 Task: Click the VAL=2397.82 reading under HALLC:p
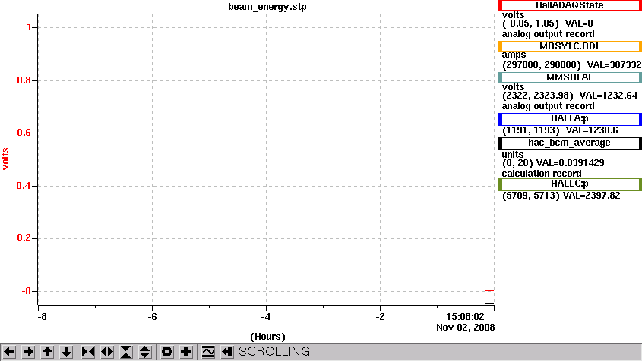pos(592,196)
